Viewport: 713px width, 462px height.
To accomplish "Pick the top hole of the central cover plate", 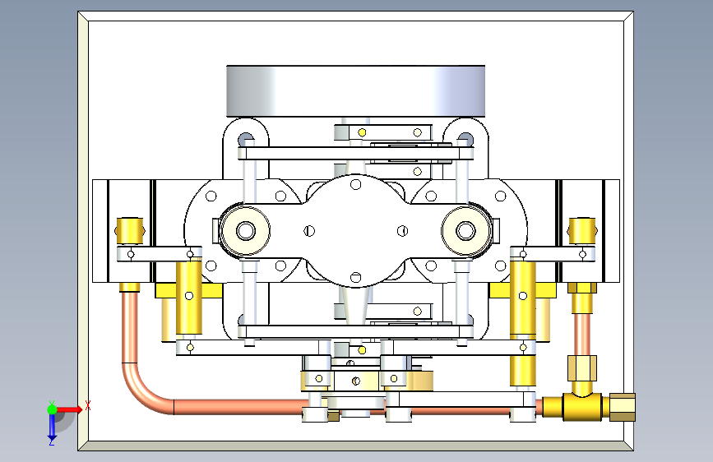I will coord(355,184).
